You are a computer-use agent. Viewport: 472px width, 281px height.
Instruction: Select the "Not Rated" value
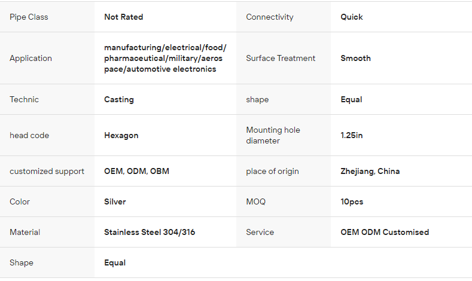pos(123,17)
